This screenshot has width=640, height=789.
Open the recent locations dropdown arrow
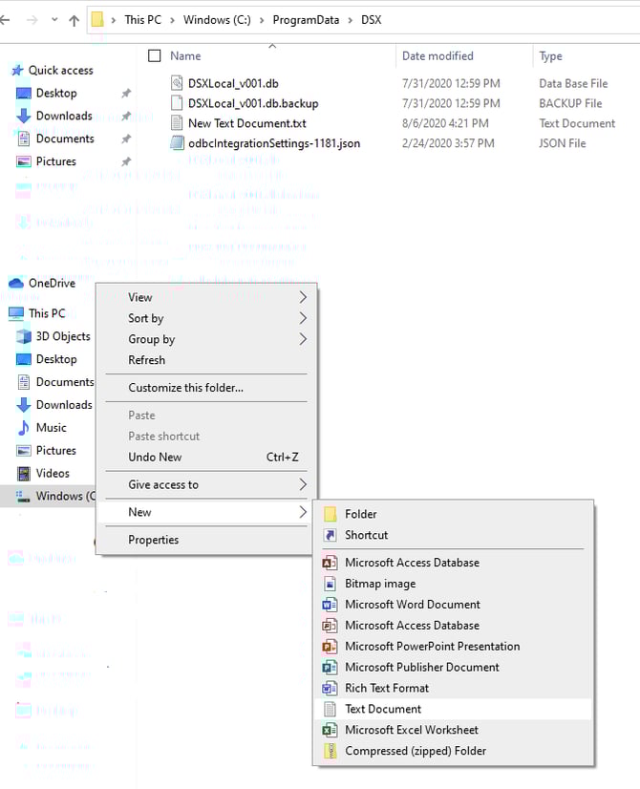pos(54,20)
